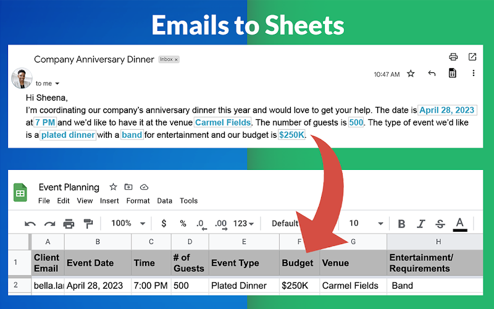Select column A header
This screenshot has height=309, width=494.
click(48, 242)
